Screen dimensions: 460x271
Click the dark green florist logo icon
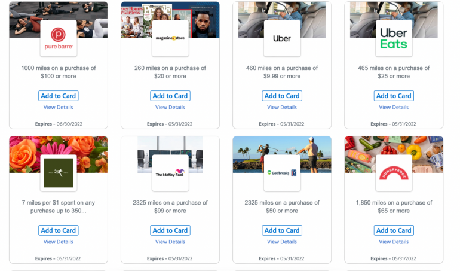tap(59, 173)
